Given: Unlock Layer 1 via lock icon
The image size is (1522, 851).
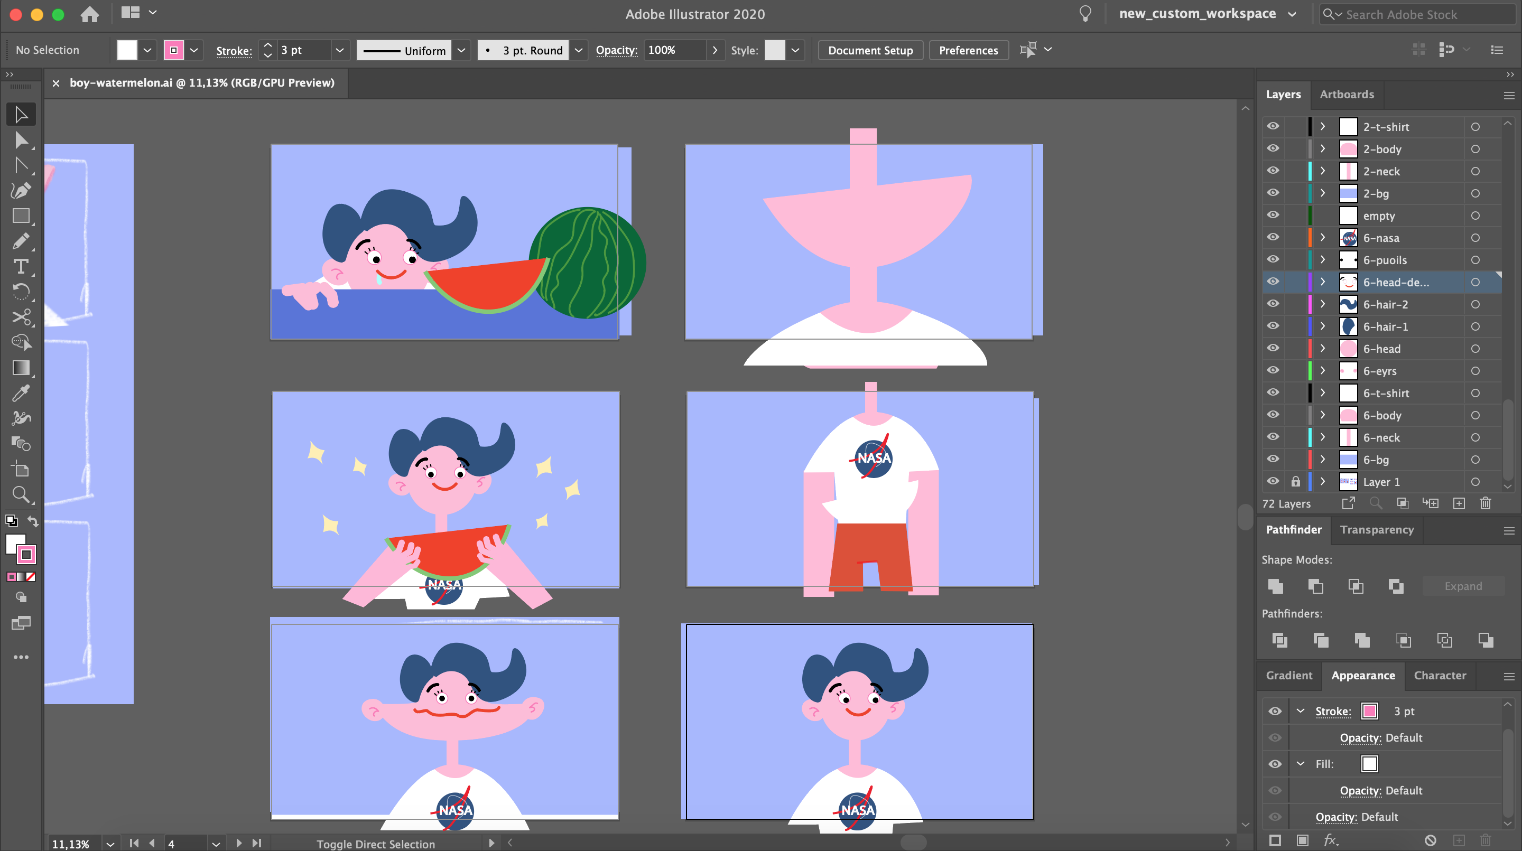Looking at the screenshot, I should pyautogui.click(x=1295, y=482).
